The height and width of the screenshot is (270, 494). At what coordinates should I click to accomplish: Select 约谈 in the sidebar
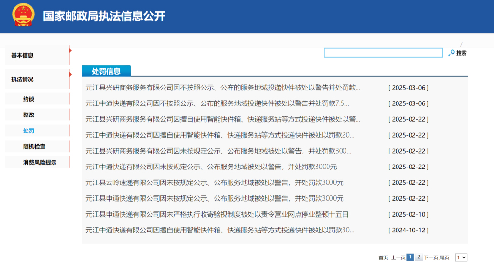(29, 99)
